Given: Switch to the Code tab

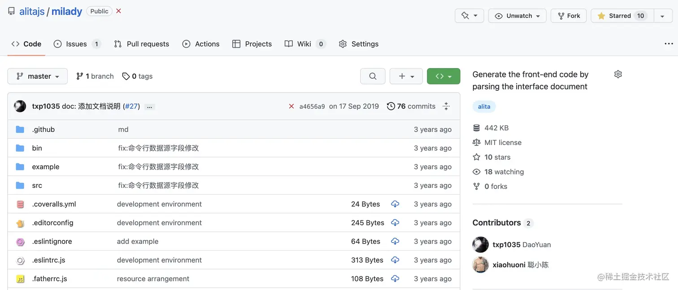Looking at the screenshot, I should pos(26,44).
